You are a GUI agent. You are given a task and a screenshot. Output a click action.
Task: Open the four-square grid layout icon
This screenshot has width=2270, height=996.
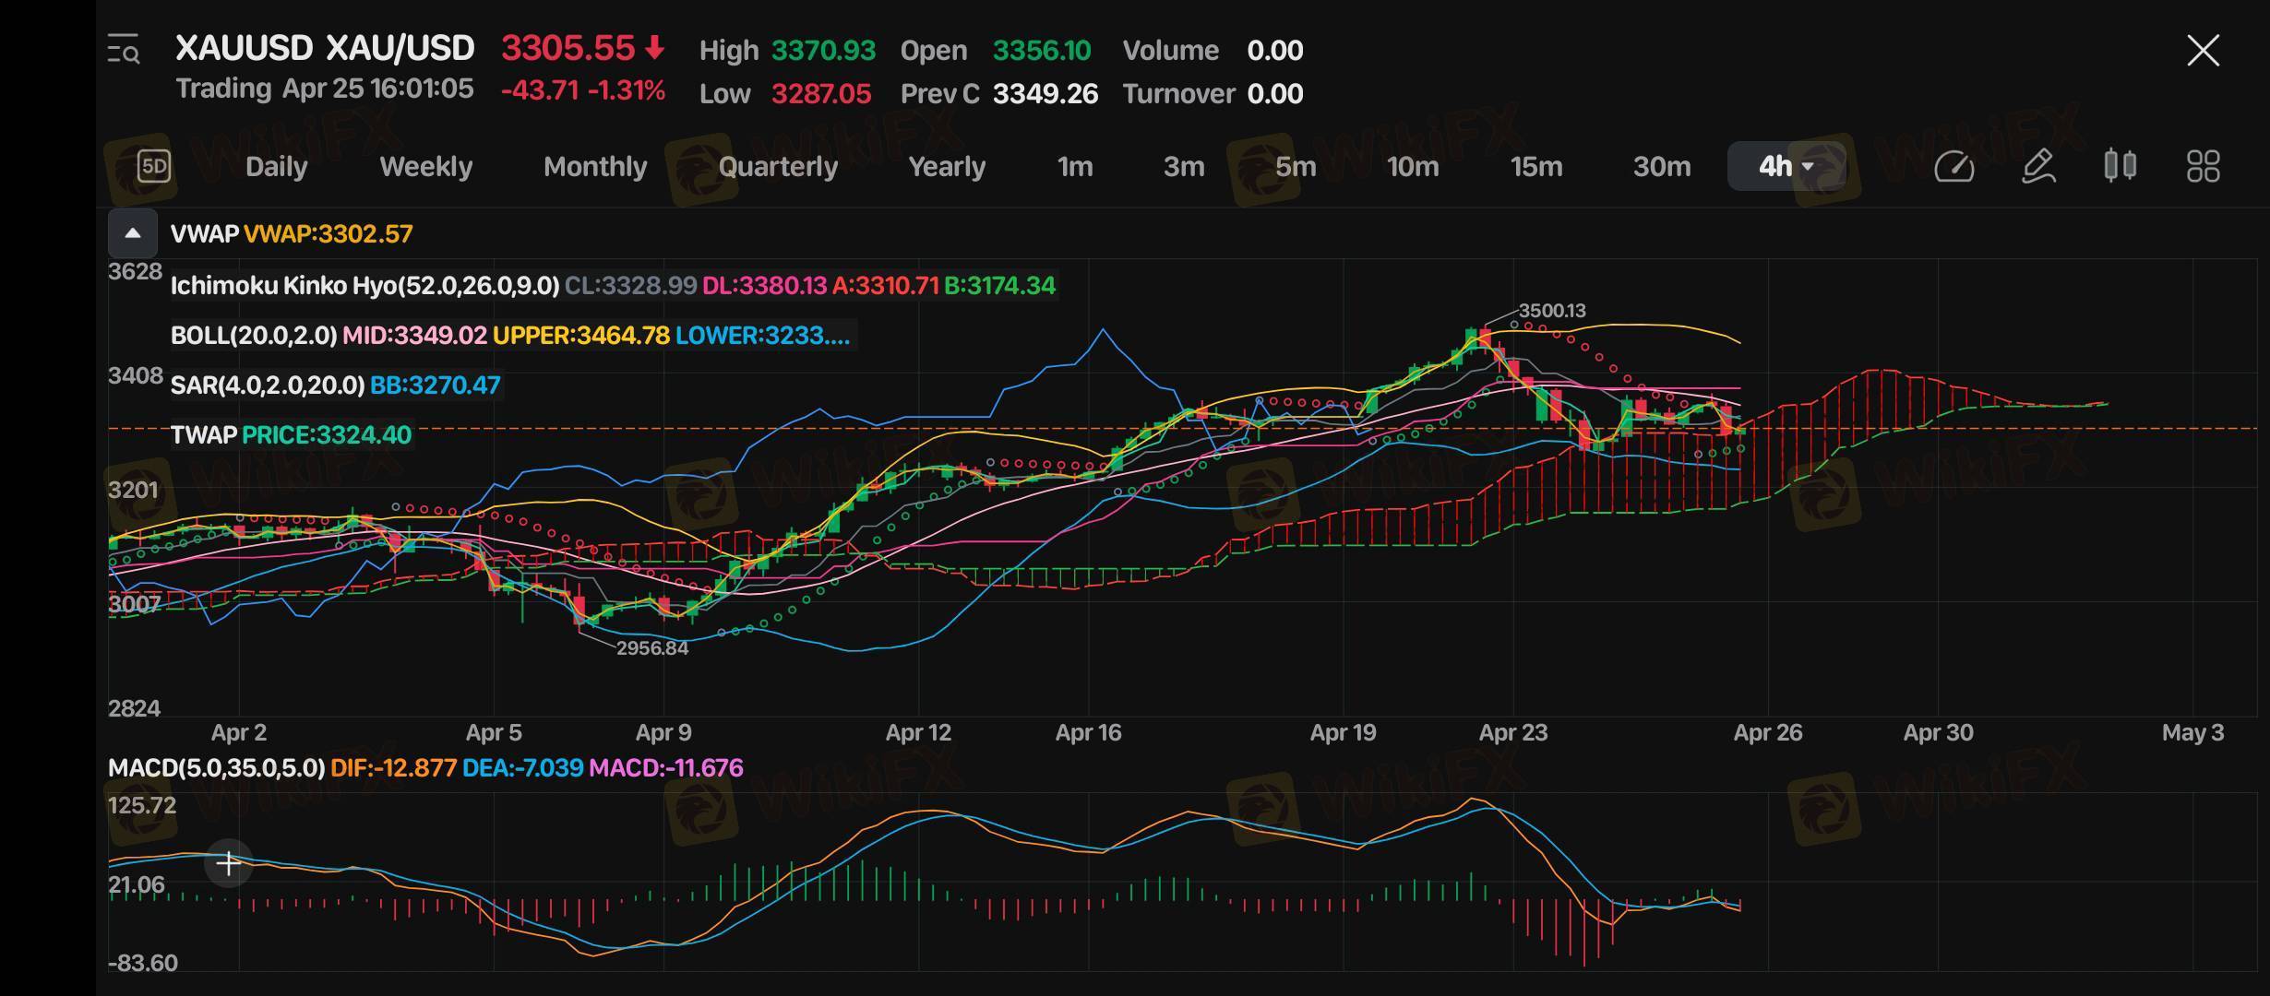(2203, 166)
